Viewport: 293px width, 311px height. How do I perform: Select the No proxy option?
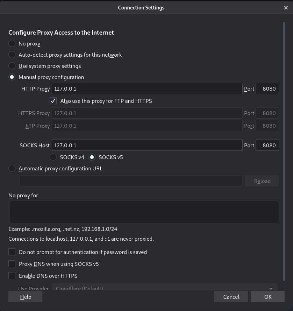12,44
